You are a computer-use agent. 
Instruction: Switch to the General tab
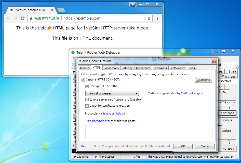click(85, 68)
